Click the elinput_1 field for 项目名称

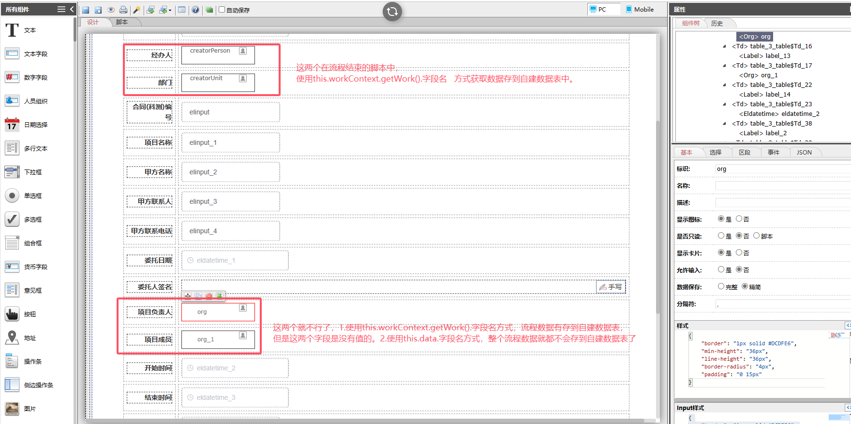pyautogui.click(x=231, y=142)
